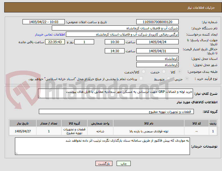Select the خدمت radio button
222x171 pixels.
164,72
